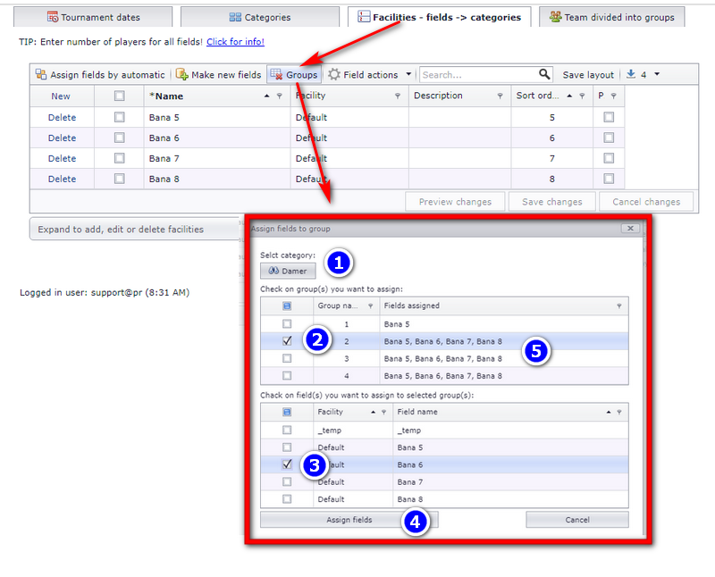Check the checkbox for group 1
The image size is (715, 577).
287,323
